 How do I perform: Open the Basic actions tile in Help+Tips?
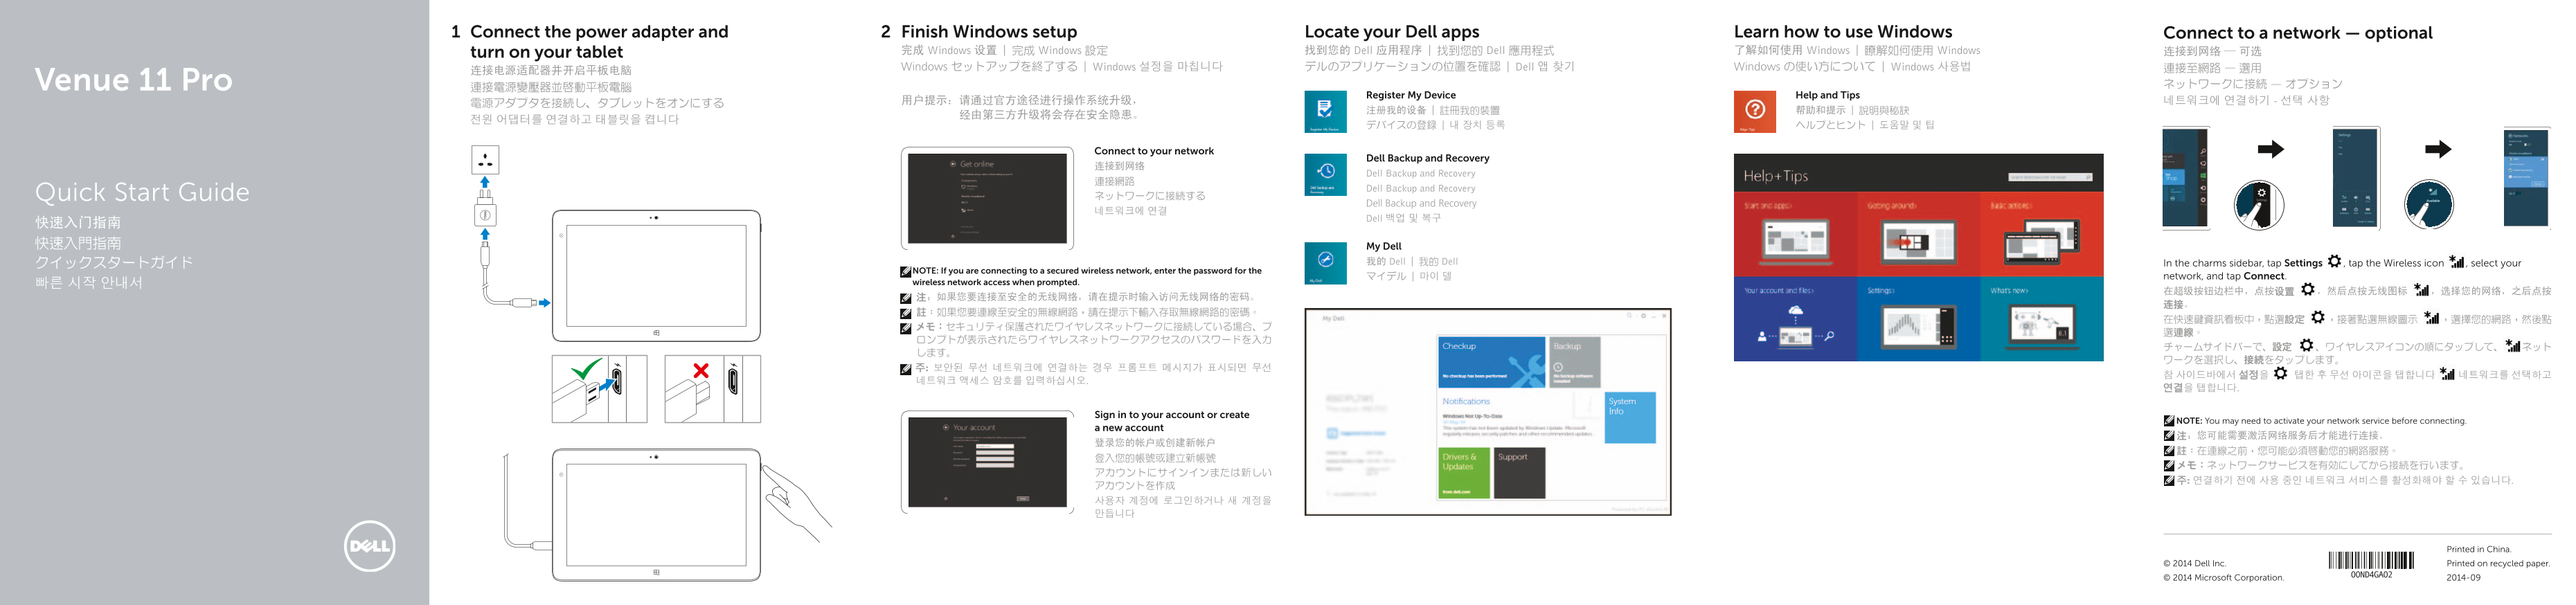[x=2042, y=234]
